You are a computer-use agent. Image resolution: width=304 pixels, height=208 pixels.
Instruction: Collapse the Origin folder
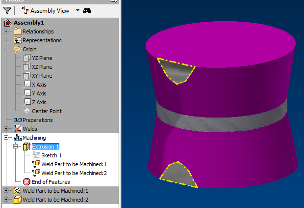pos(6,49)
